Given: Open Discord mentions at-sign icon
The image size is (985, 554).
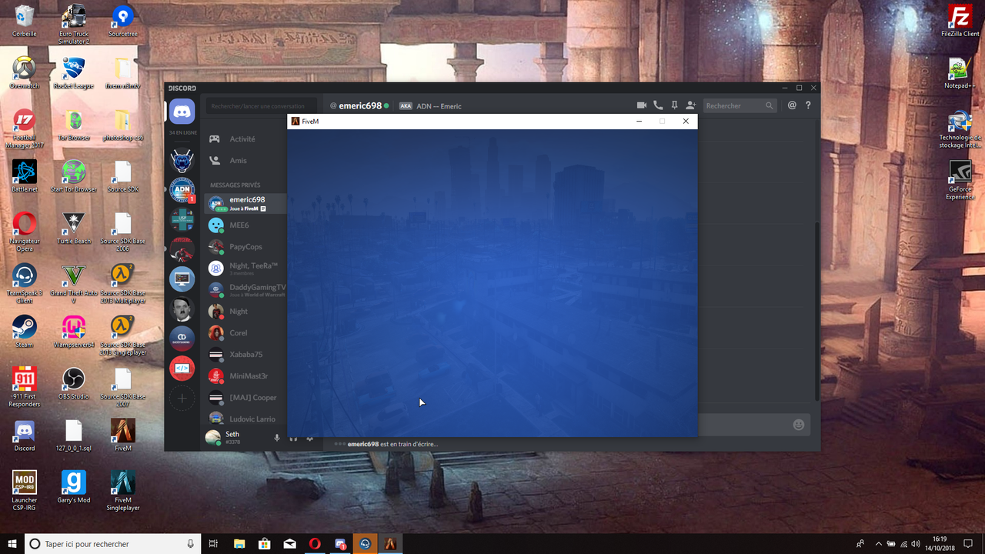Looking at the screenshot, I should [x=792, y=105].
